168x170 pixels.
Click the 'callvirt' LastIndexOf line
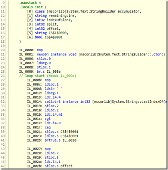point(97,101)
